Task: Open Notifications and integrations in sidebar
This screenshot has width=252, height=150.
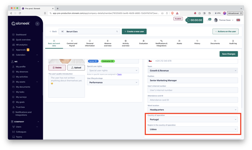Action: 23,113
